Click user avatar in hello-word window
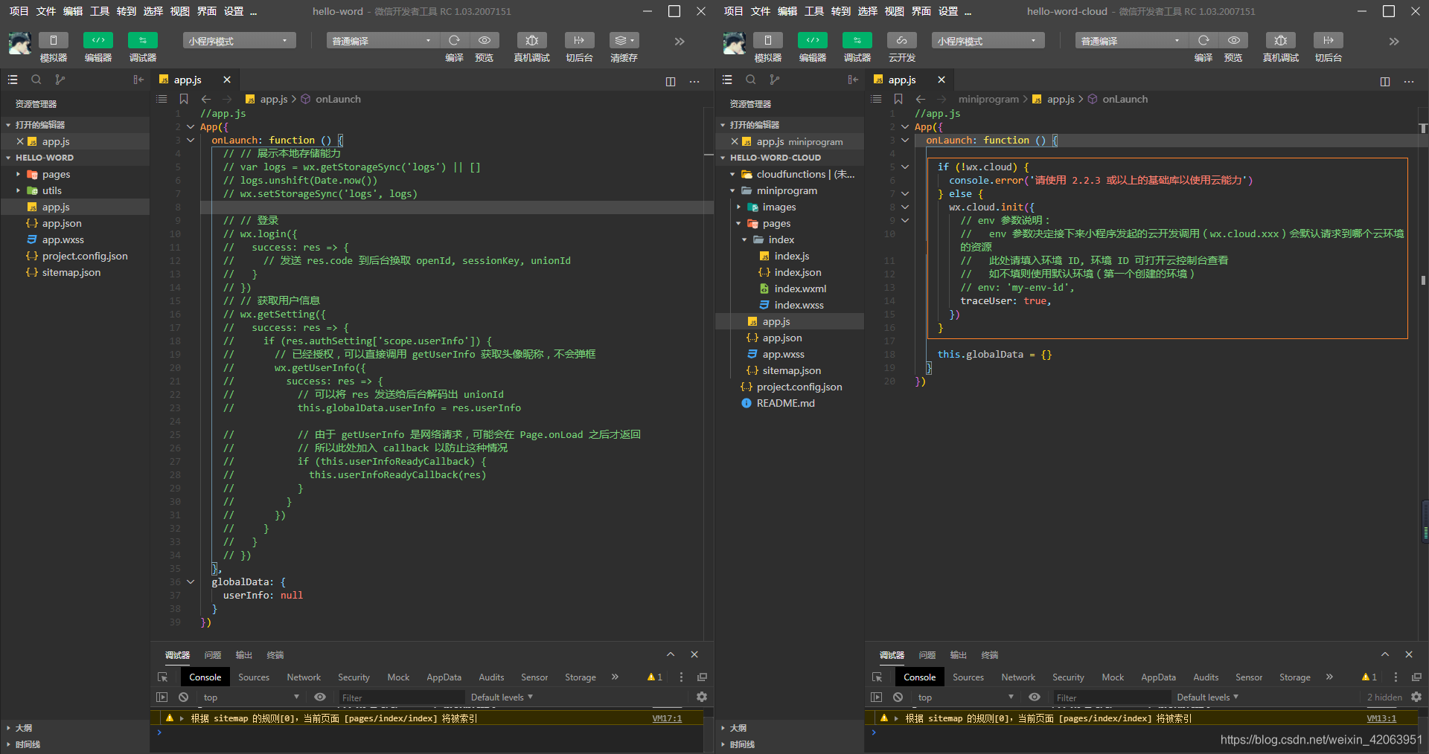The height and width of the screenshot is (754, 1429). (20, 43)
